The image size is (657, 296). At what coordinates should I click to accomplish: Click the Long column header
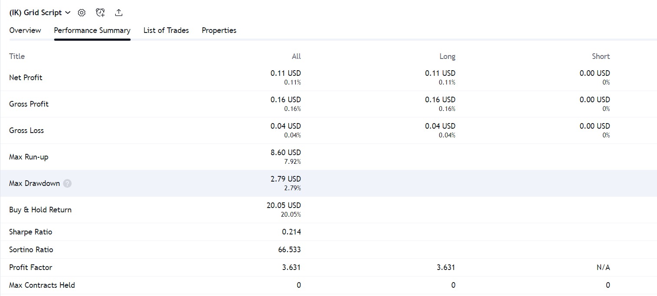point(447,56)
